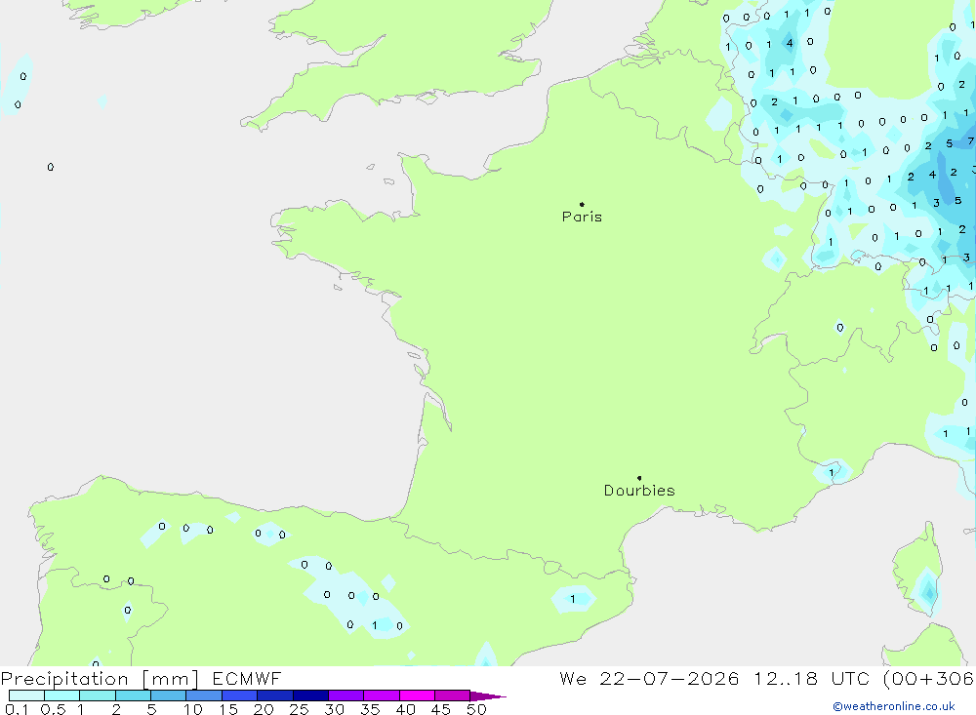Pick the 20–25 mm dark blue swatch
Image resolution: width=976 pixels, height=715 pixels.
tap(275, 695)
